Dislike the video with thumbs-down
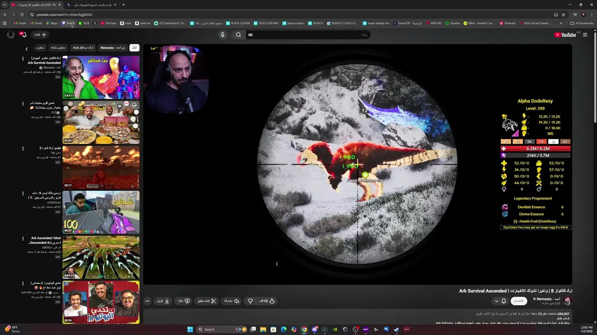 point(250,301)
